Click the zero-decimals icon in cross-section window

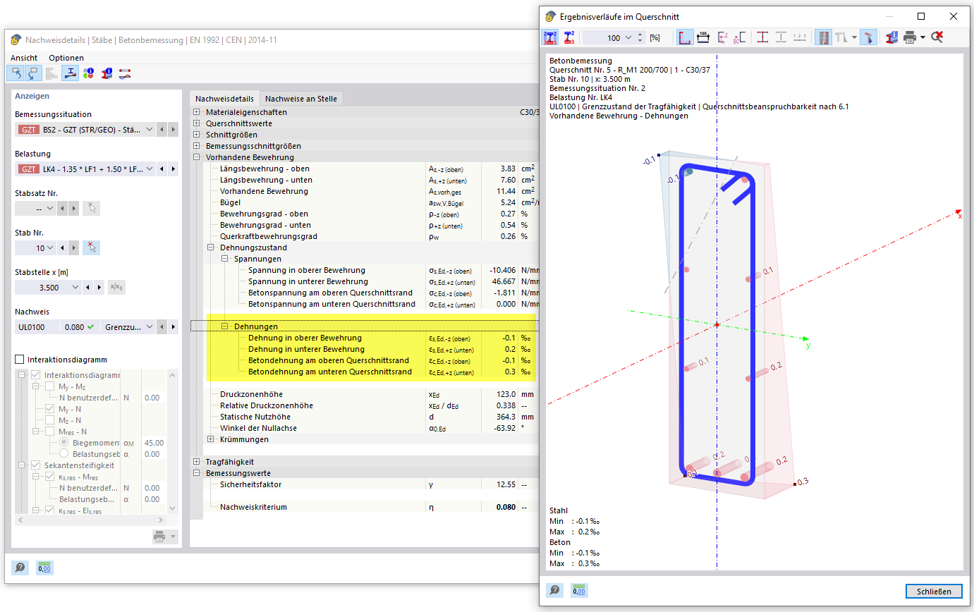[x=579, y=591]
